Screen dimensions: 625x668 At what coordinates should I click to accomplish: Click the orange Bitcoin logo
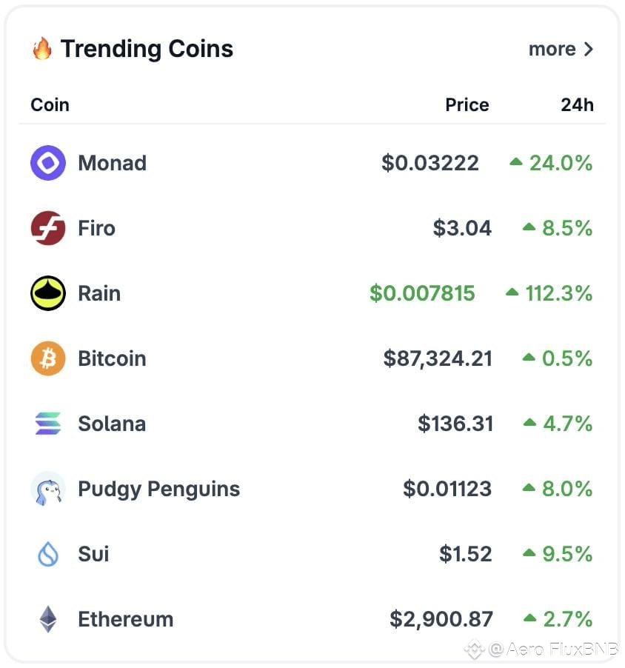click(x=48, y=358)
